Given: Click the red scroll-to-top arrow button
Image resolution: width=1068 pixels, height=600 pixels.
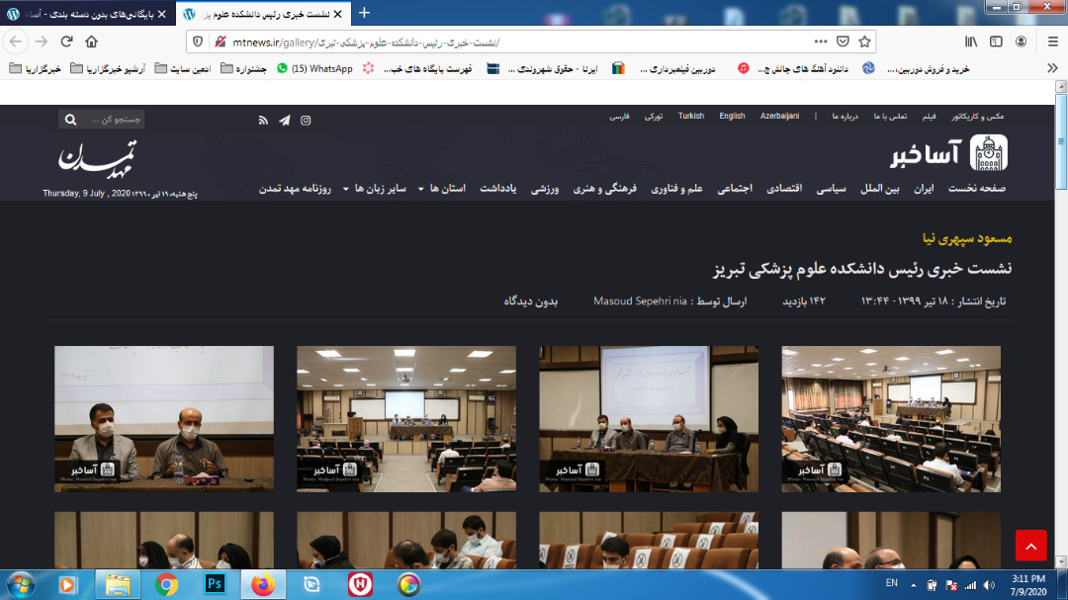Looking at the screenshot, I should [1030, 545].
